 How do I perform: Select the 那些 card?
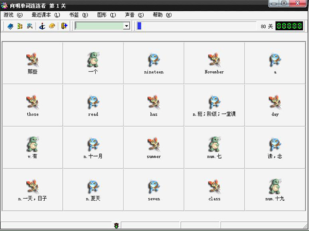[32, 63]
